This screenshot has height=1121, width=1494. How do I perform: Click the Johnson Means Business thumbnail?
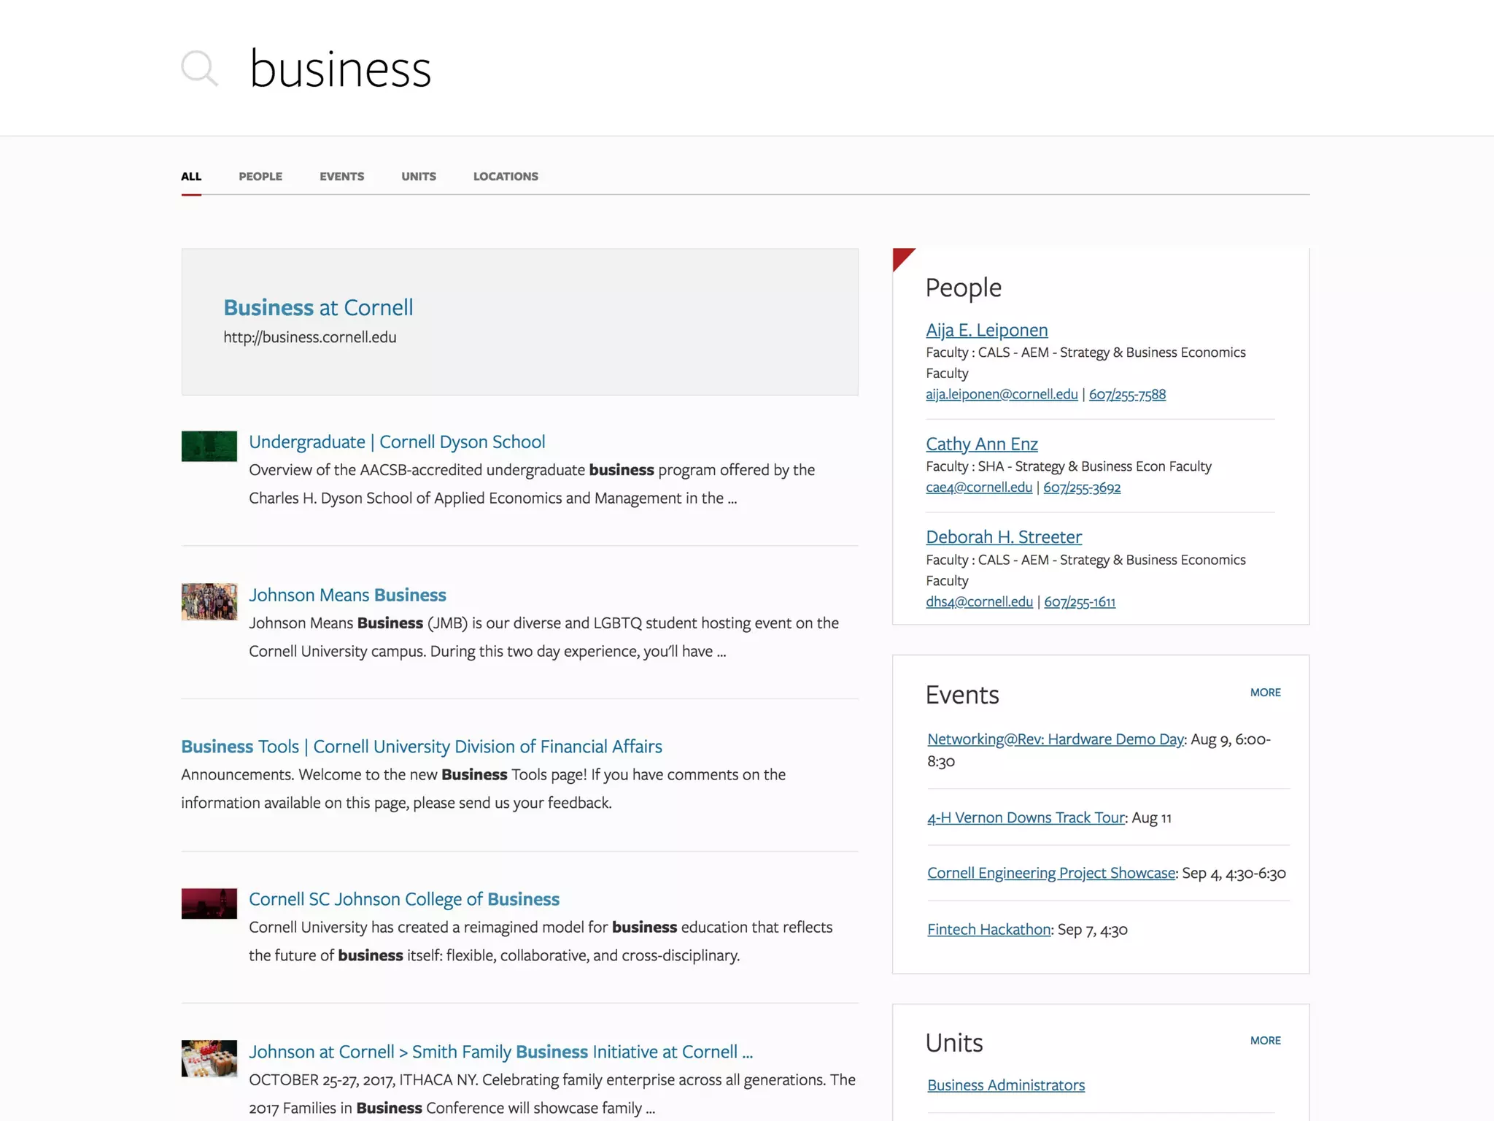(x=209, y=601)
